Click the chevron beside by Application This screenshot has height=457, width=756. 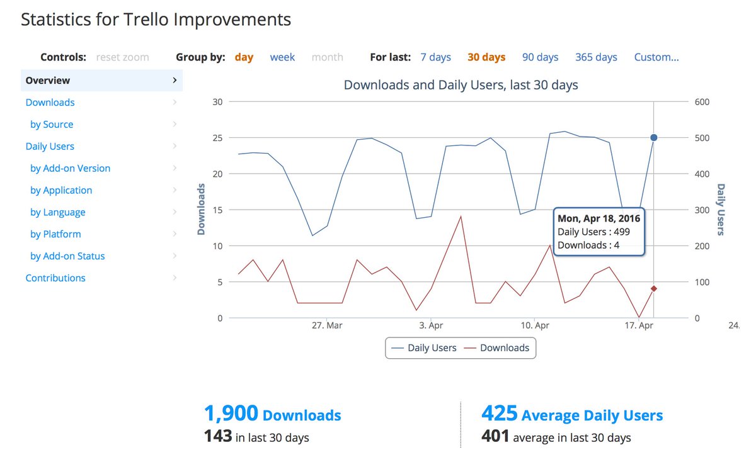[x=175, y=190]
